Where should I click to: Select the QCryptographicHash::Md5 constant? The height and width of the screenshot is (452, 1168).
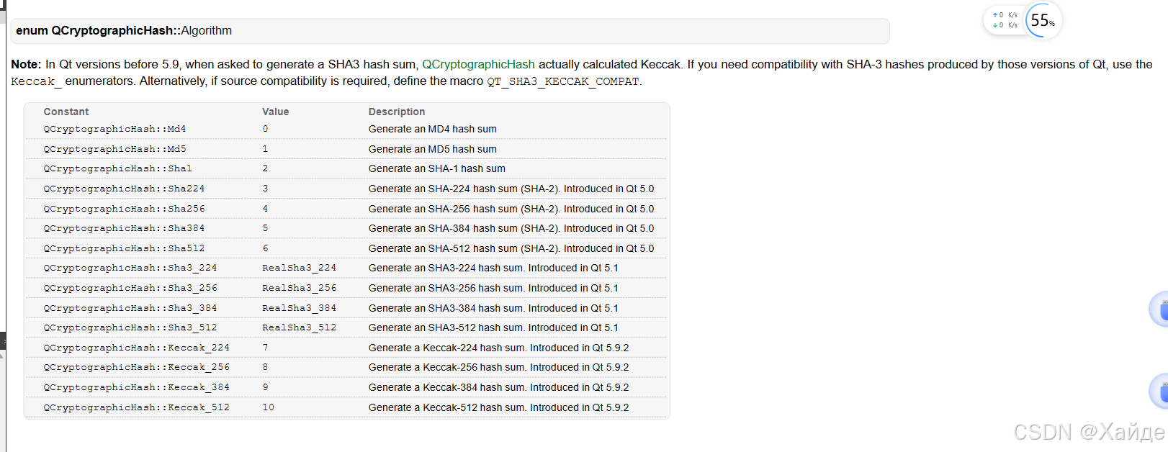[x=114, y=149]
